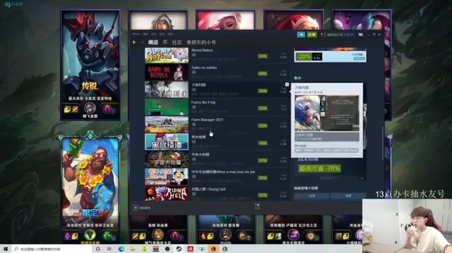This screenshot has width=452, height=253.
Task: Switch to the 库 library tab
Action: click(165, 42)
